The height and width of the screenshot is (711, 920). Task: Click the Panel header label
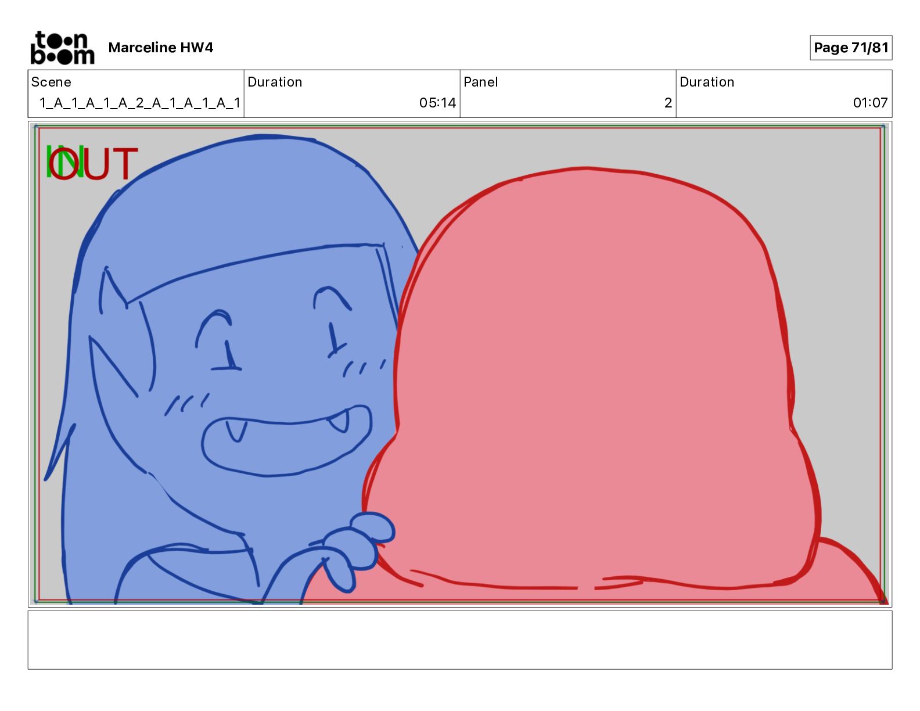[480, 82]
